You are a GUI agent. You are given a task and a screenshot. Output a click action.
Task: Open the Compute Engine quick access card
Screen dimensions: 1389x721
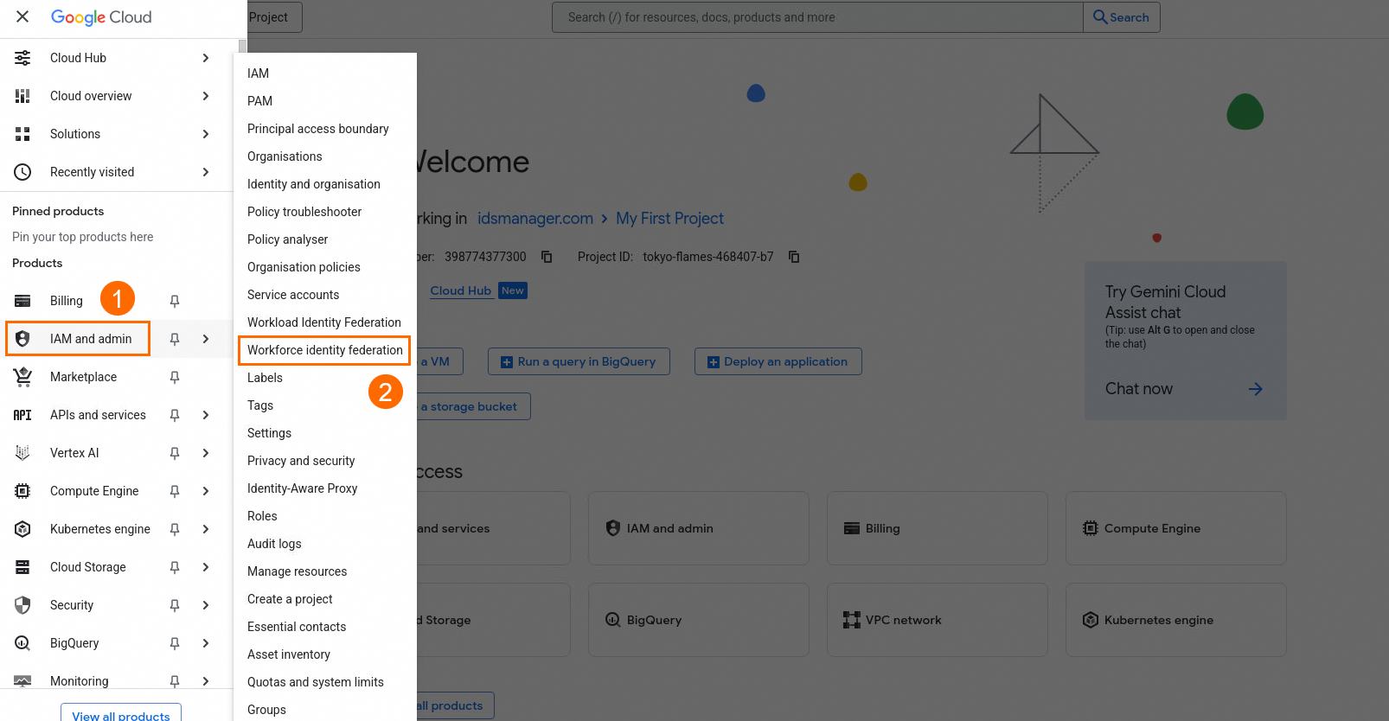coord(1176,528)
